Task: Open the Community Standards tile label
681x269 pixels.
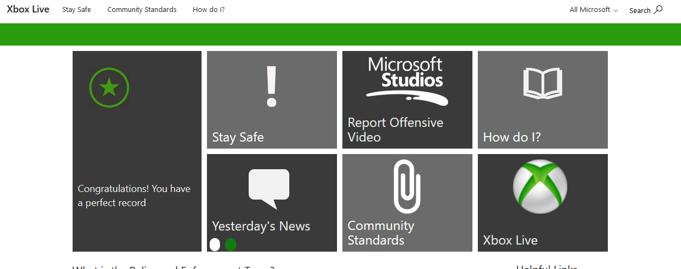Action: click(381, 233)
